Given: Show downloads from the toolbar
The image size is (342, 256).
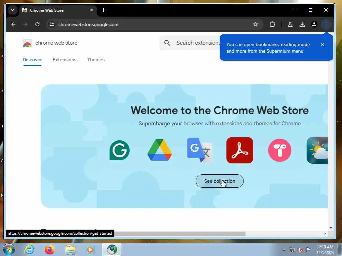Looking at the screenshot, I should [302, 24].
